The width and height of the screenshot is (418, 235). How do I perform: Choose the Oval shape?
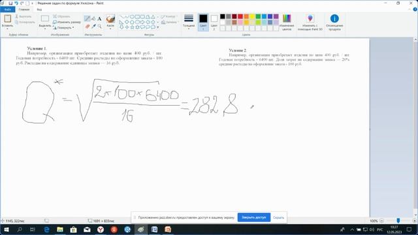132,17
